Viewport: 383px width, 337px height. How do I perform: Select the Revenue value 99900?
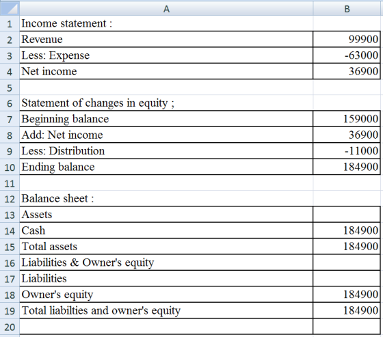(347, 40)
